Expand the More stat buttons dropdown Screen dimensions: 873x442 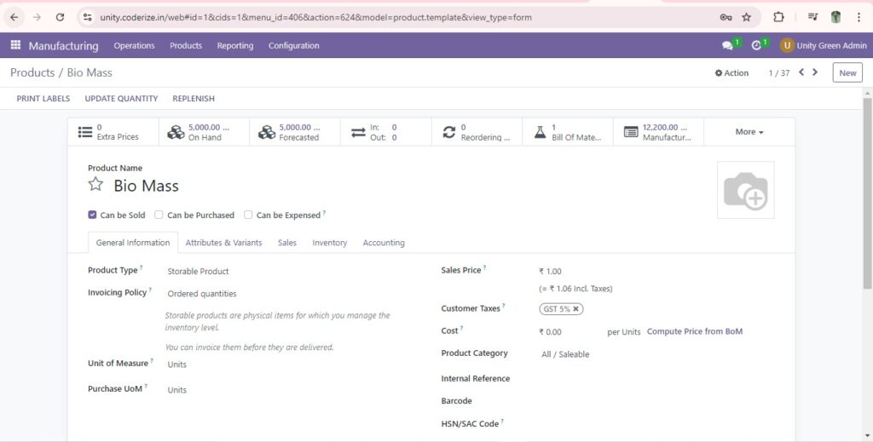tap(749, 132)
